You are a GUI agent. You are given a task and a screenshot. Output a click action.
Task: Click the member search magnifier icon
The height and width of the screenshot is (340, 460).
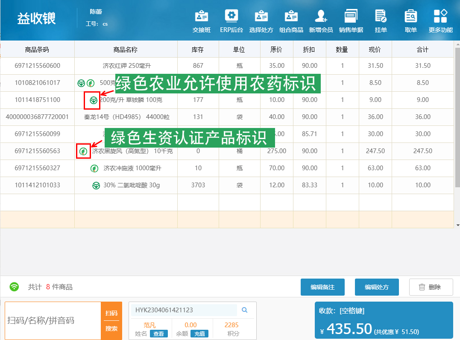point(245,310)
